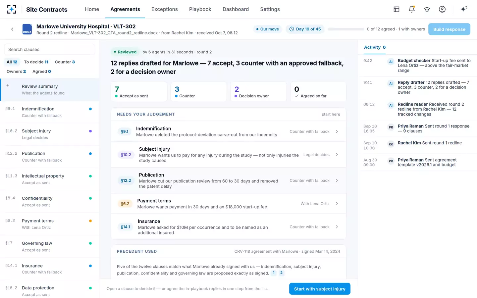
Task: Filter clauses by Counter 3
Action: 65,62
